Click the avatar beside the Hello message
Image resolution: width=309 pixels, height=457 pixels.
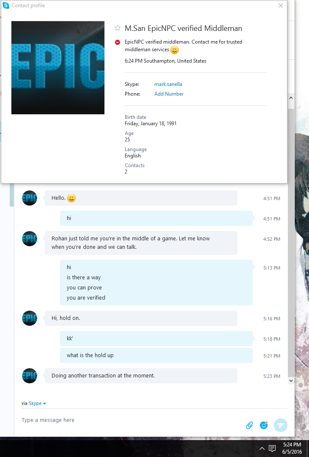[x=30, y=198]
